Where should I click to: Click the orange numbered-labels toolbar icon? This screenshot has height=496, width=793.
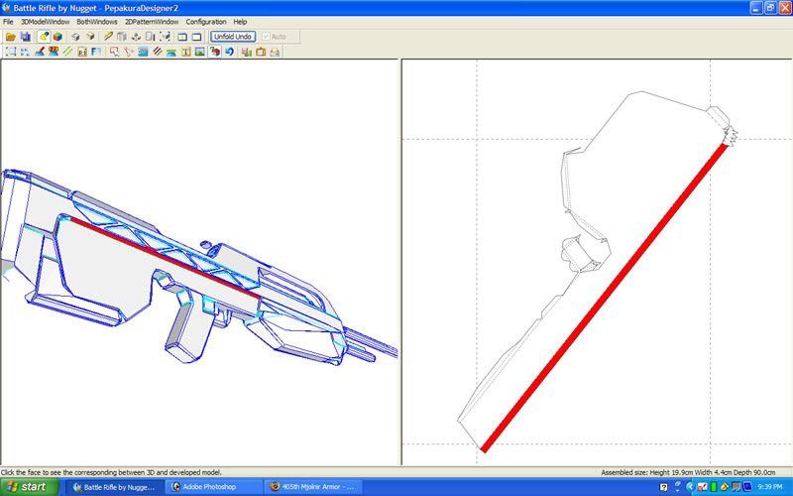54,52
